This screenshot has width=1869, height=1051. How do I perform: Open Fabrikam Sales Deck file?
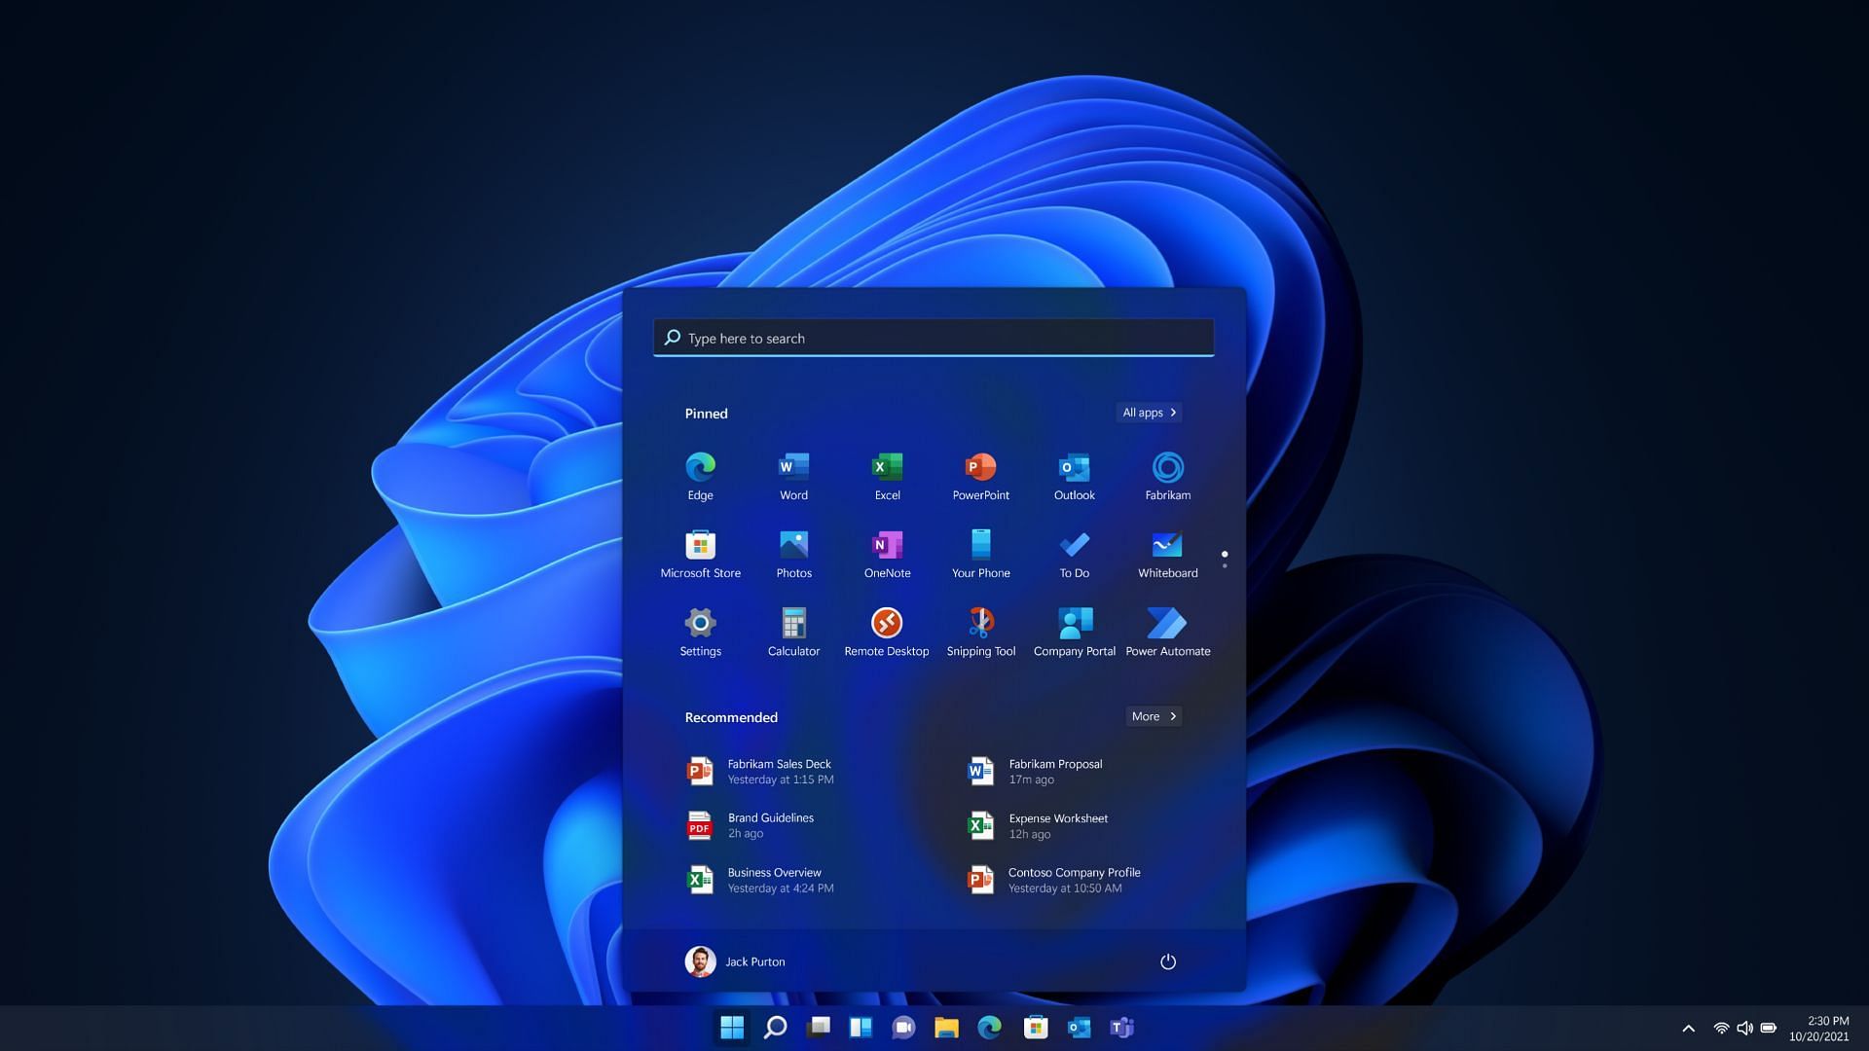(x=779, y=772)
